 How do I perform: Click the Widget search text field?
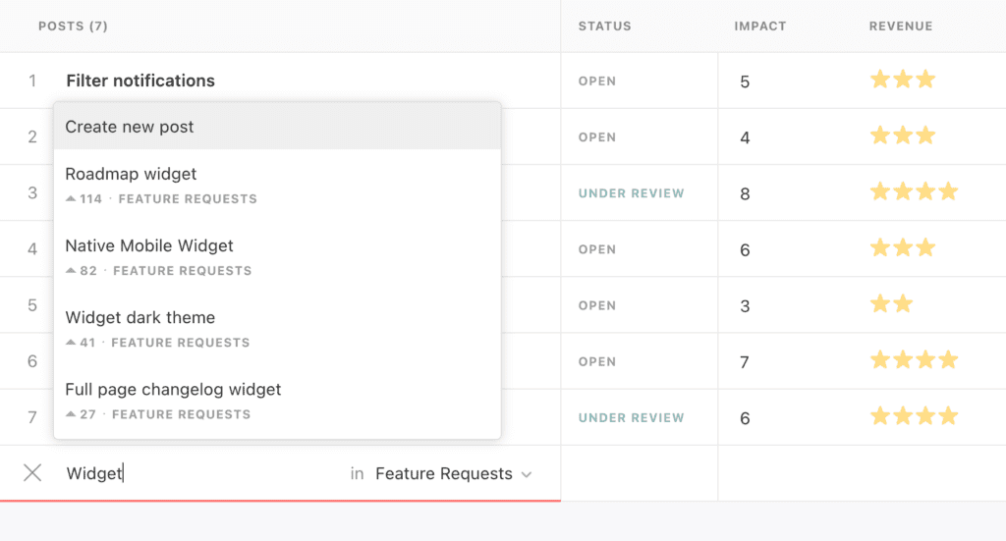[196, 473]
